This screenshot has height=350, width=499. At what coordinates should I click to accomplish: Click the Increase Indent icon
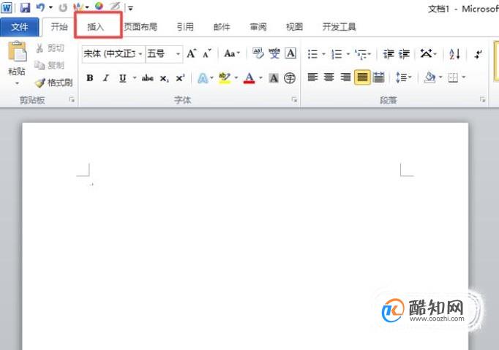click(x=404, y=54)
